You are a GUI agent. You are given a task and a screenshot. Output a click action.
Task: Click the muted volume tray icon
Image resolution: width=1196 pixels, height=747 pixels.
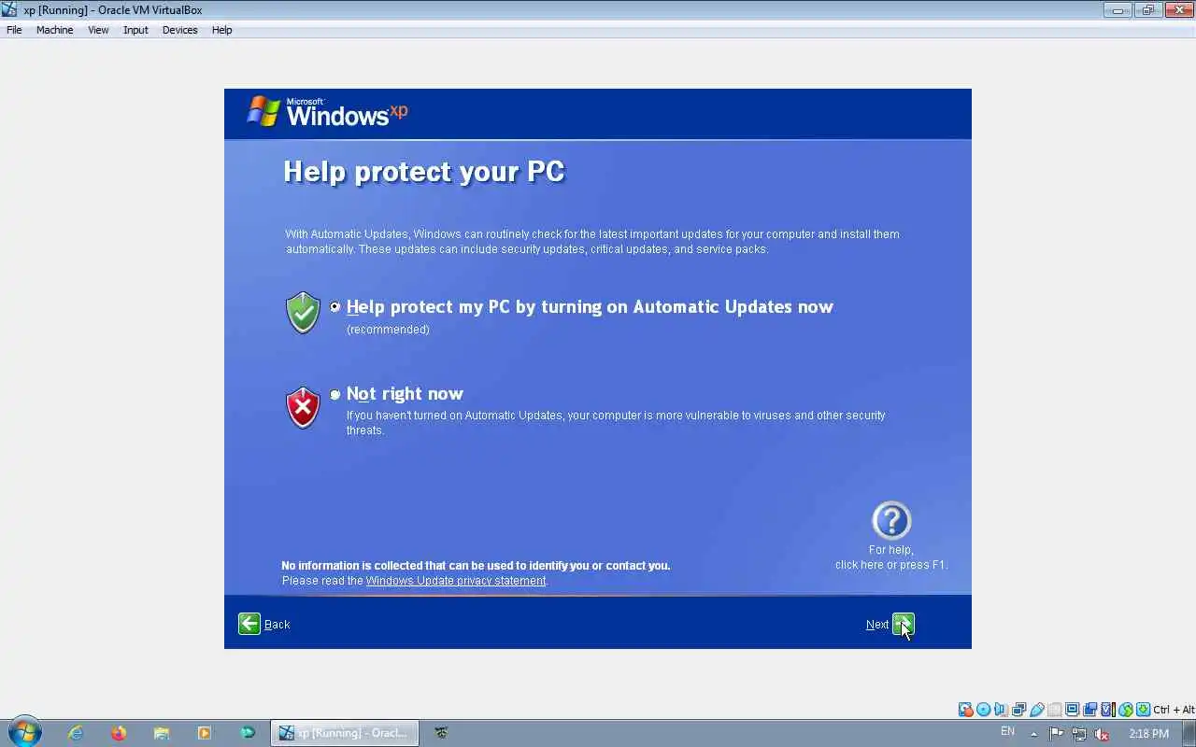1102,734
